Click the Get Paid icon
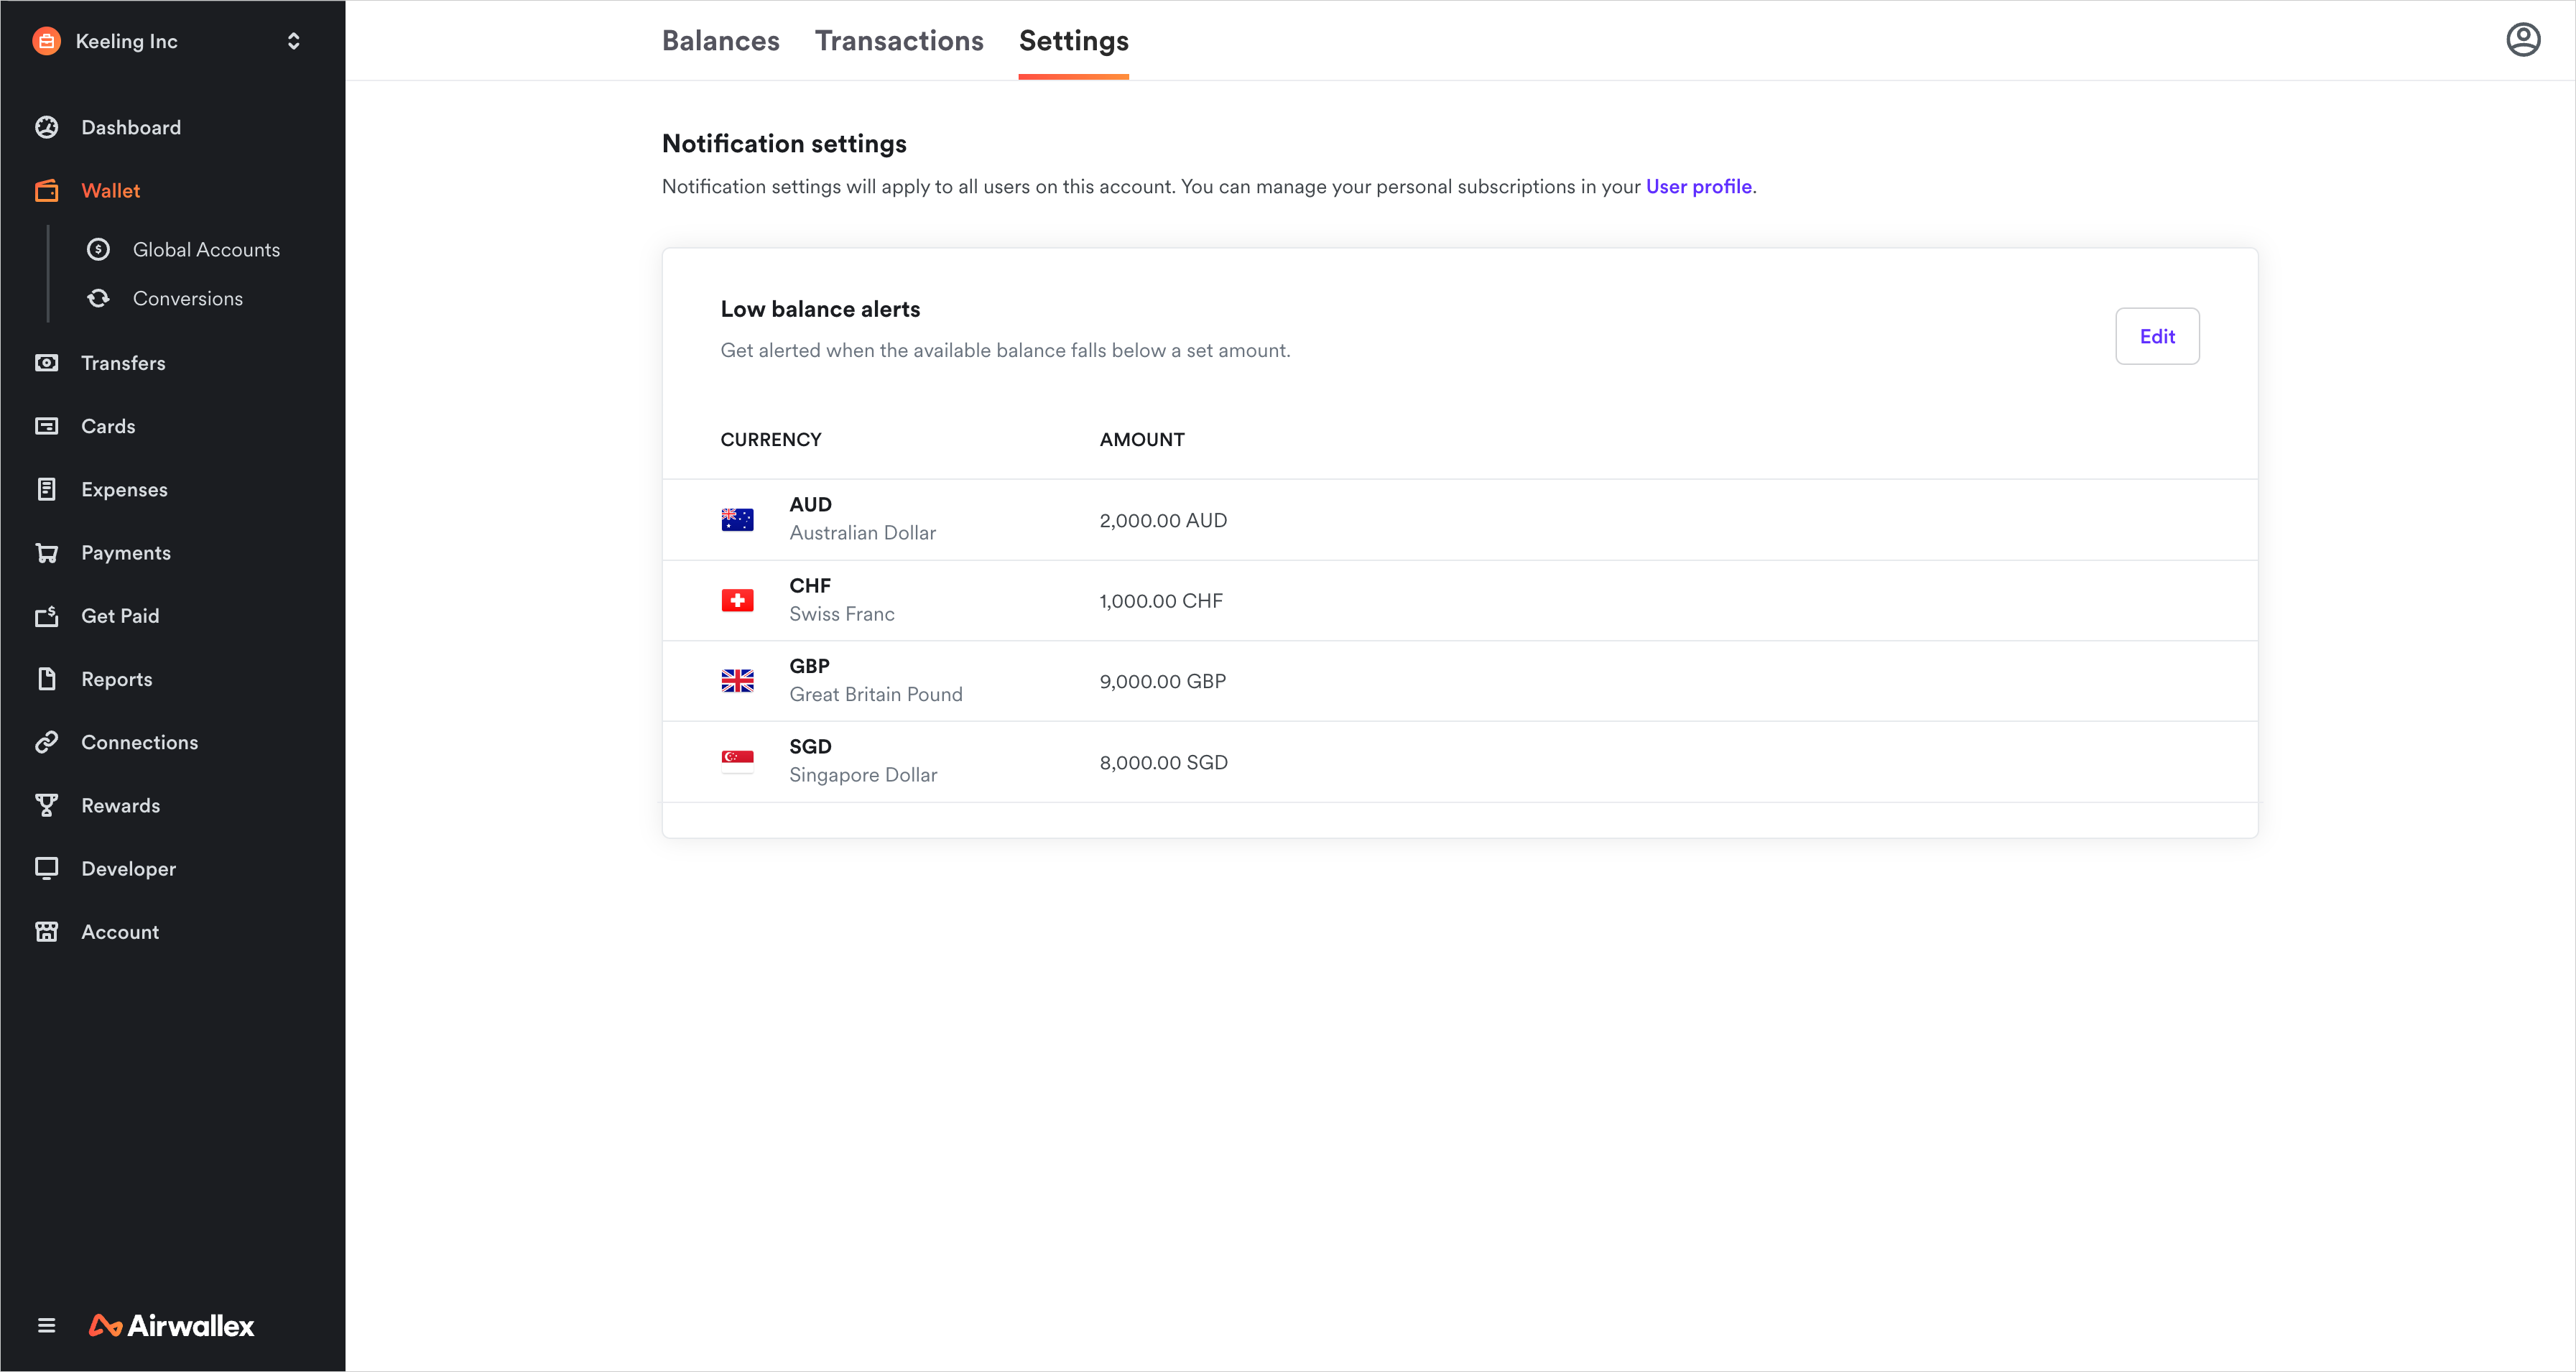 coord(46,616)
